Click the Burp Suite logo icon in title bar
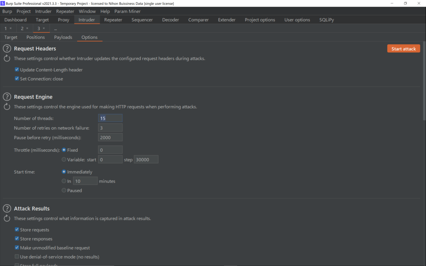 click(x=3, y=3)
